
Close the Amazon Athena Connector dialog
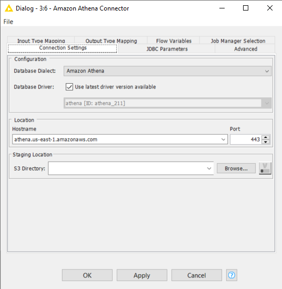(270, 8)
